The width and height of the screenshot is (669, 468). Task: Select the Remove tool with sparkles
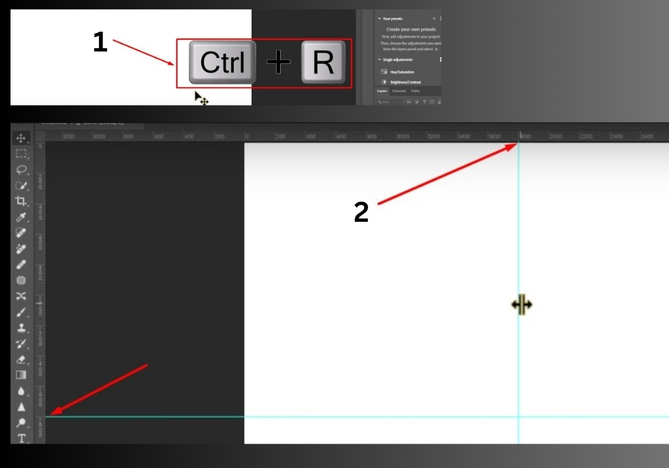[21, 248]
